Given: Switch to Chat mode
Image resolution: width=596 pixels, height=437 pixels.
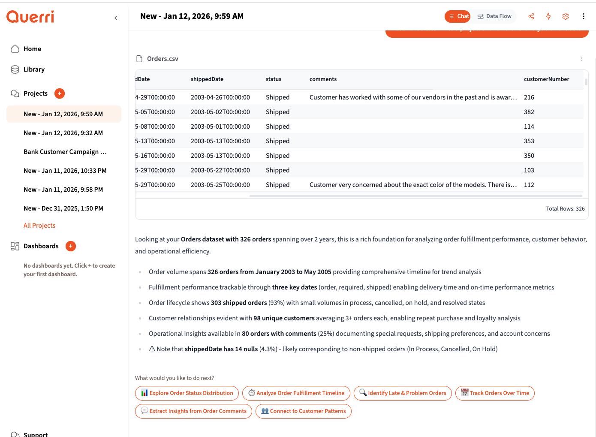Looking at the screenshot, I should point(458,16).
